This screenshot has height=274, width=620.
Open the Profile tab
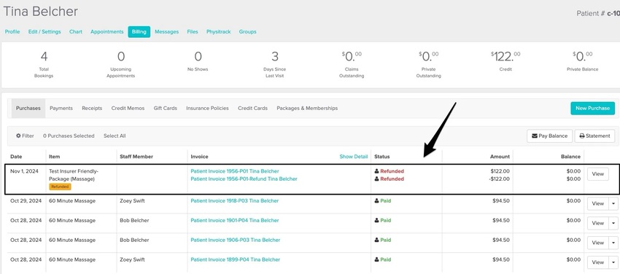(12, 31)
